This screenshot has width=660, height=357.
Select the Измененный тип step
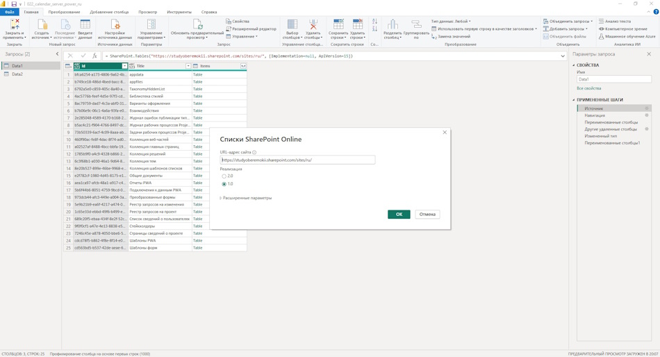(x=601, y=136)
